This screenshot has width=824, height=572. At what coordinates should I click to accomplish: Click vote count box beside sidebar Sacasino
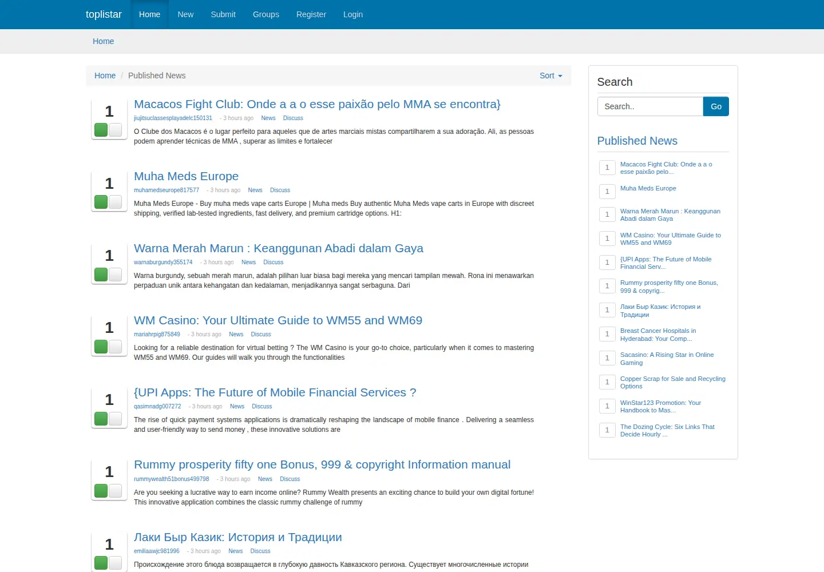[607, 358]
